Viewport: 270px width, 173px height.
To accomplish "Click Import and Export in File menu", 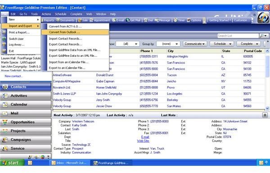I will click(21, 26).
